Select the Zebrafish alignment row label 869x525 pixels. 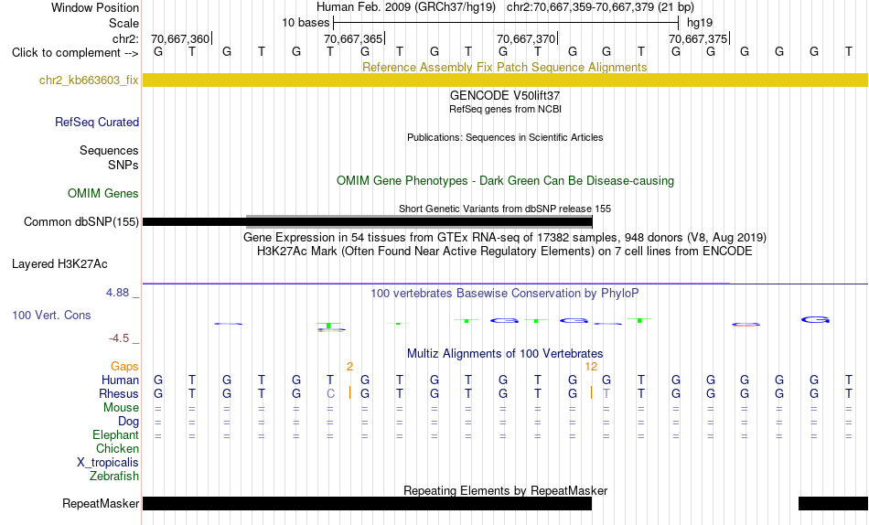(114, 477)
